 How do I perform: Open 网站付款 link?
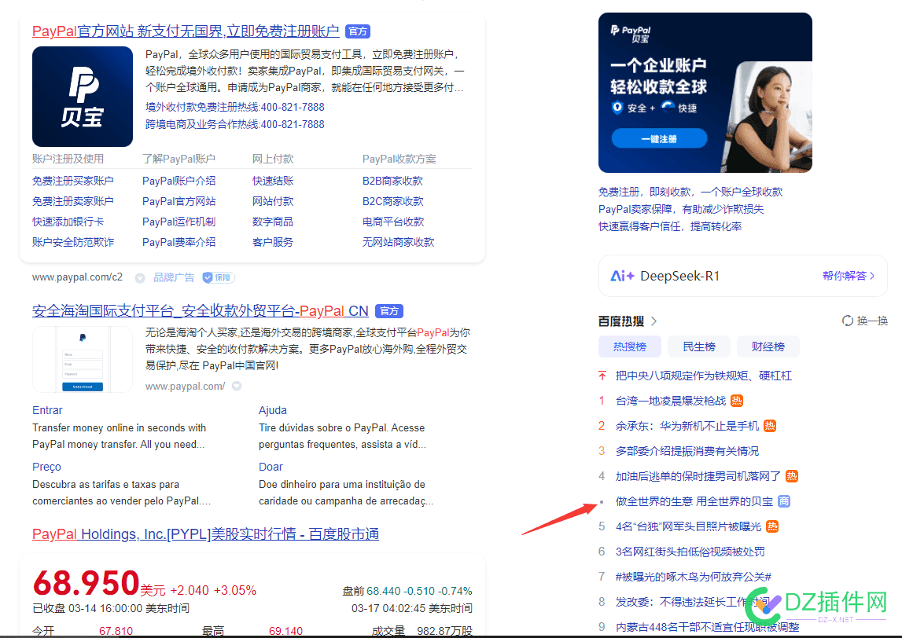[273, 201]
